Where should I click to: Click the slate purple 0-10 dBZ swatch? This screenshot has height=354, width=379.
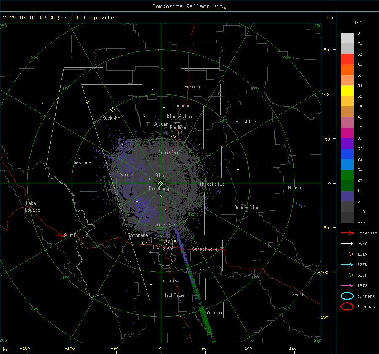347,196
